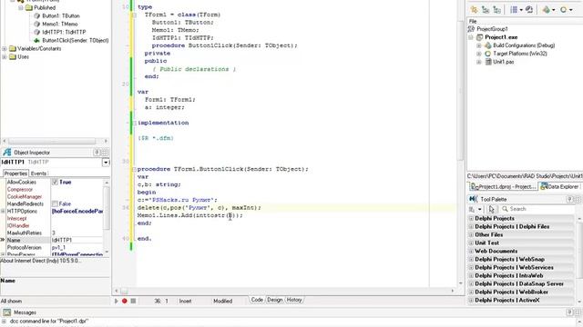The width and height of the screenshot is (583, 327).
Task: Click the Tool Palette pointer arrow icon
Action: [492, 209]
